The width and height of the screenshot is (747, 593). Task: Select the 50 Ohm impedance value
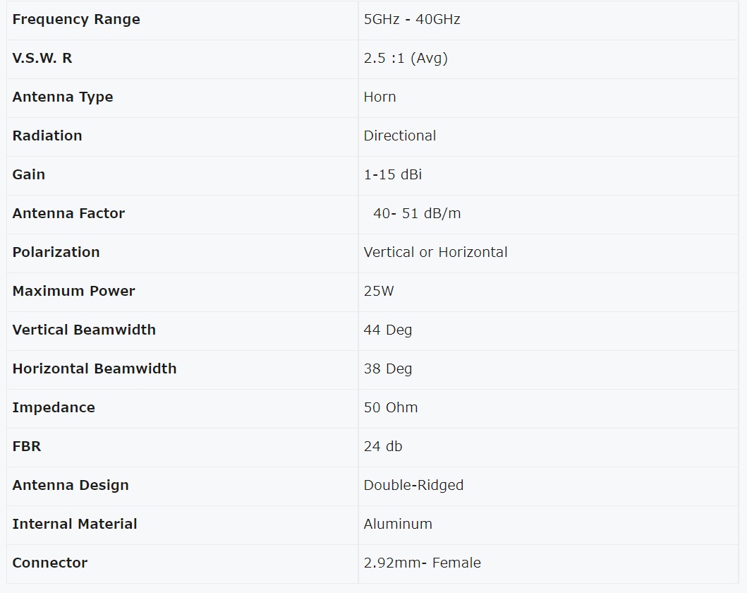pos(391,408)
